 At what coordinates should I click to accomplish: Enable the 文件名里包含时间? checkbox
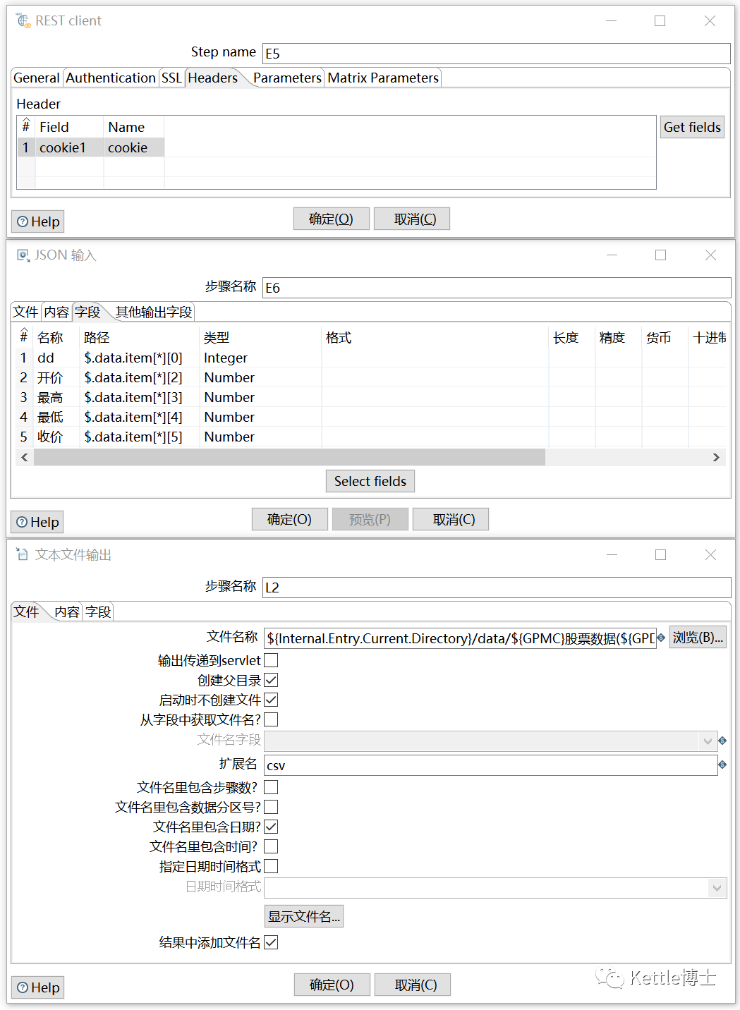[271, 846]
